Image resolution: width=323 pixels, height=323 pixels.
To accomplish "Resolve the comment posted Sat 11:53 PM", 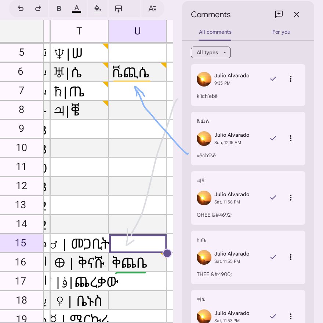I will tap(273, 316).
